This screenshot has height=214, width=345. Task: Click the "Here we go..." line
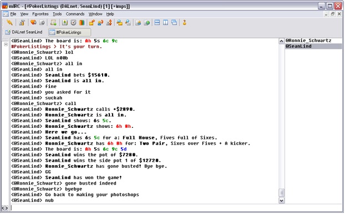click(66, 132)
